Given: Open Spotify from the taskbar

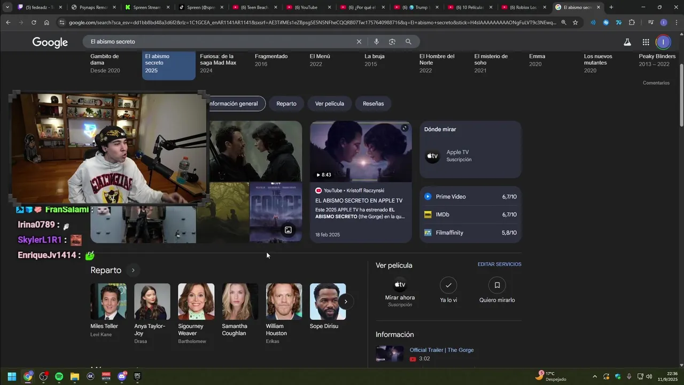Looking at the screenshot, I should click(59, 376).
